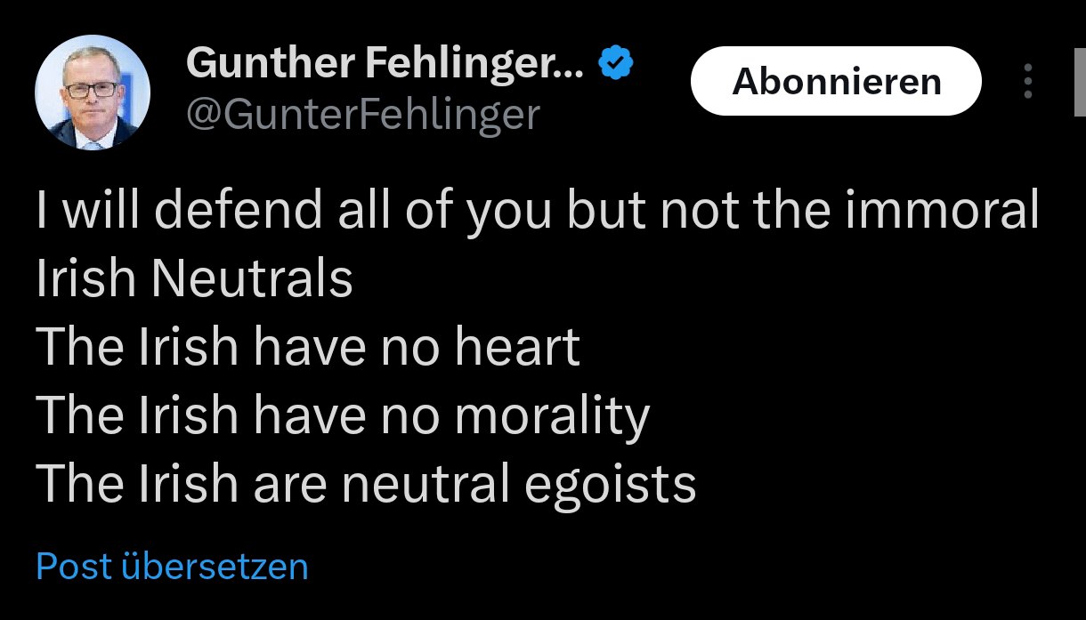Click the word "morality" in the tweet
This screenshot has width=1086, height=620.
pyautogui.click(x=553, y=416)
